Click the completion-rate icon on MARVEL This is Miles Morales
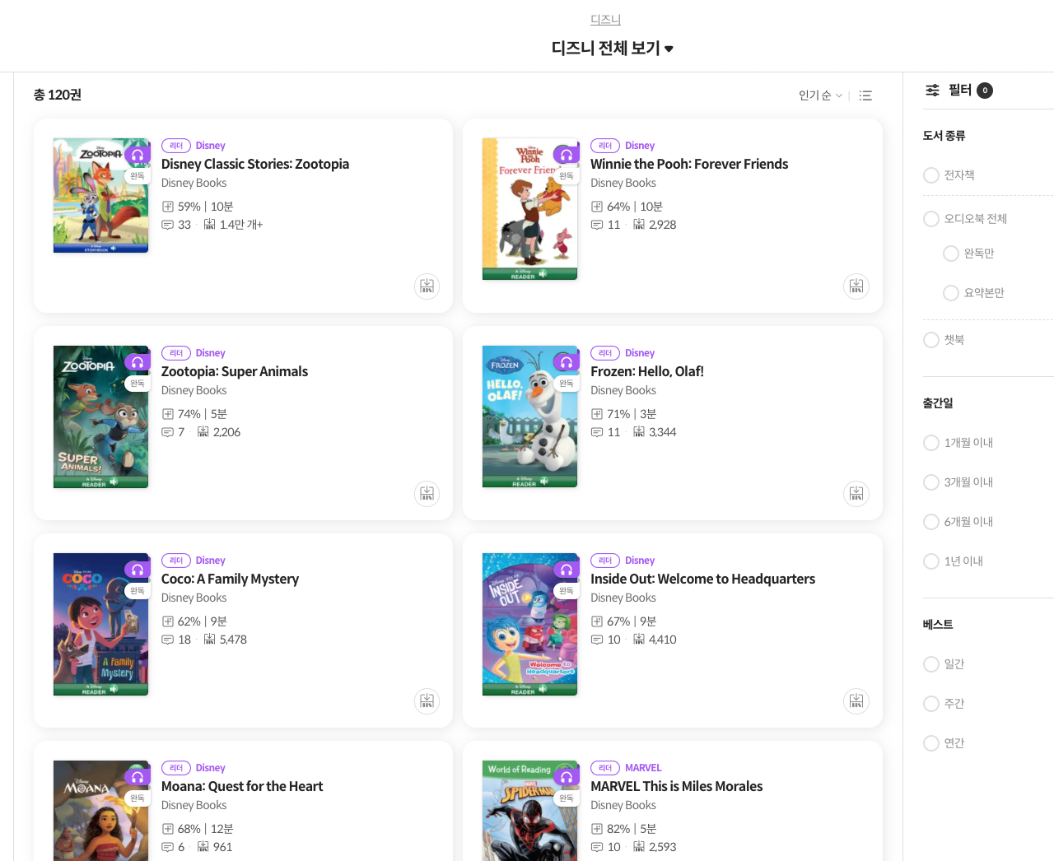The image size is (1054, 861). coord(597,829)
